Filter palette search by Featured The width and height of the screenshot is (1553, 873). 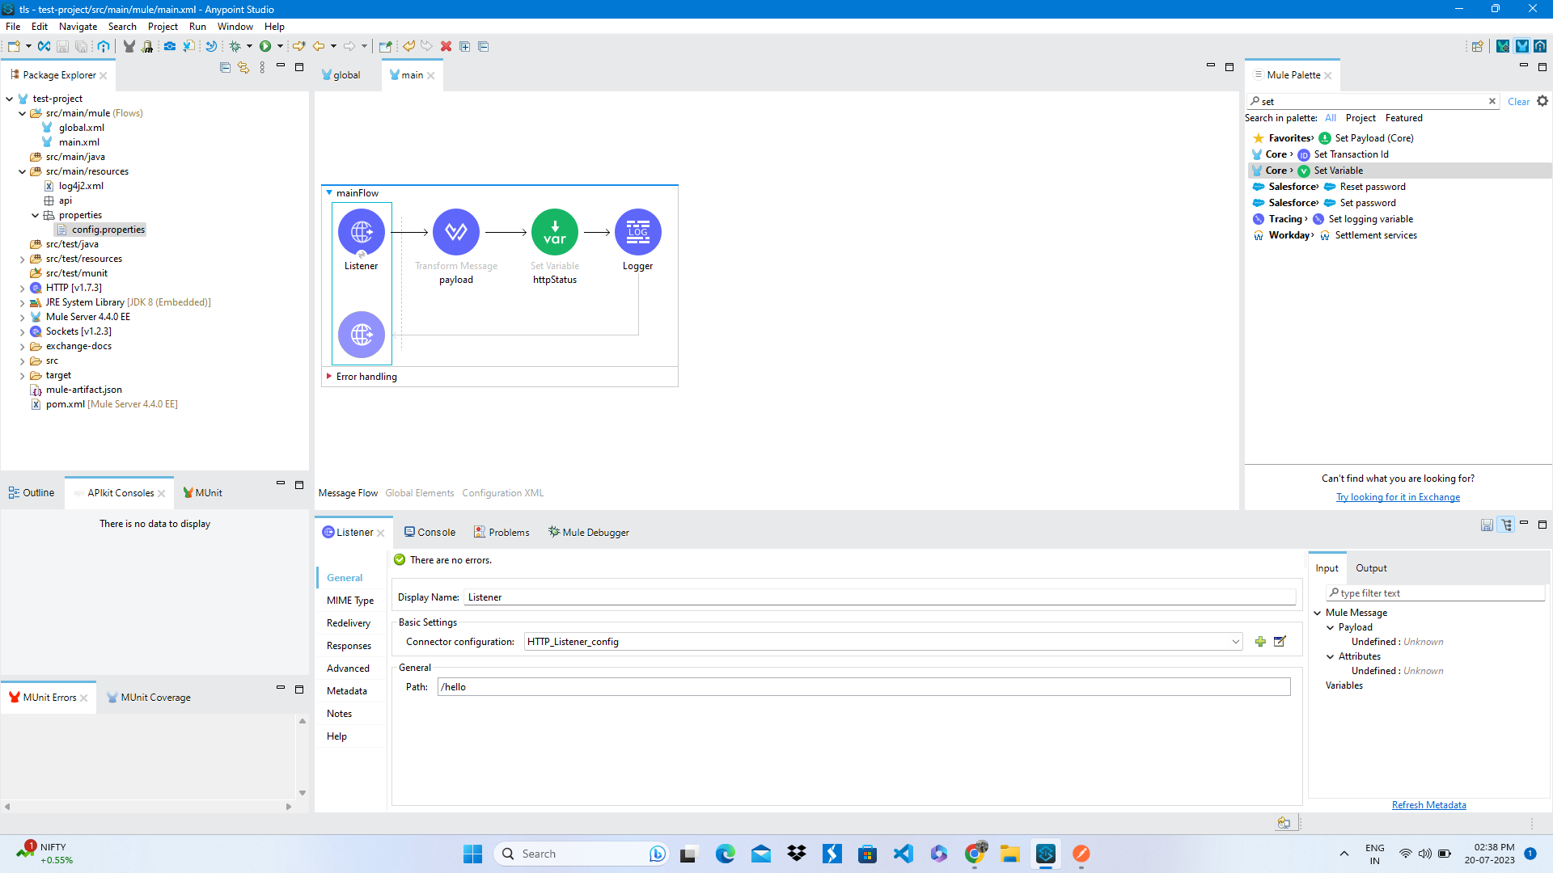[1403, 118]
